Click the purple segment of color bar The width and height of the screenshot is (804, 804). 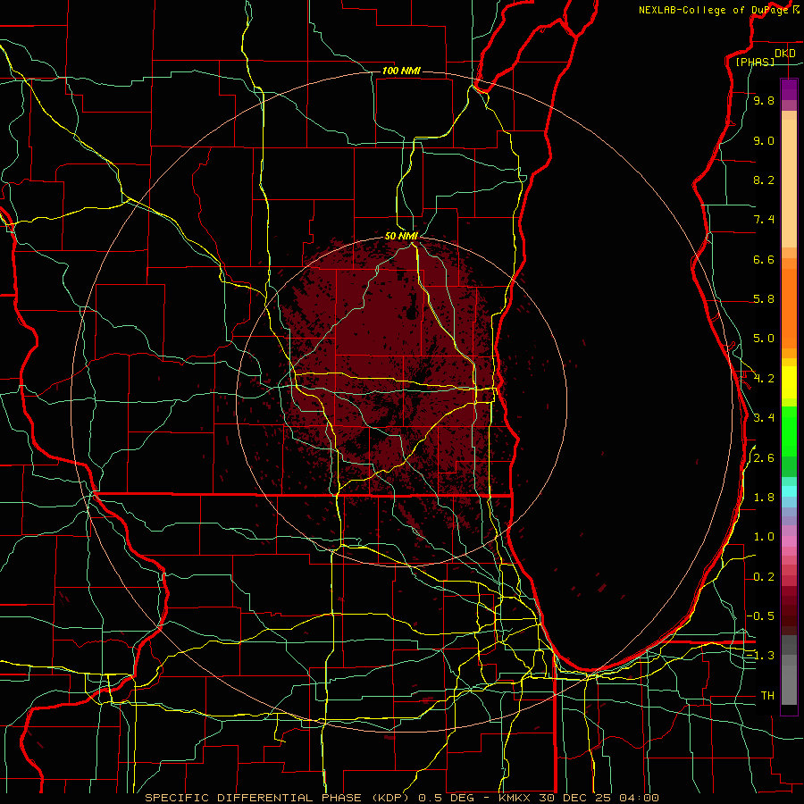coord(789,89)
